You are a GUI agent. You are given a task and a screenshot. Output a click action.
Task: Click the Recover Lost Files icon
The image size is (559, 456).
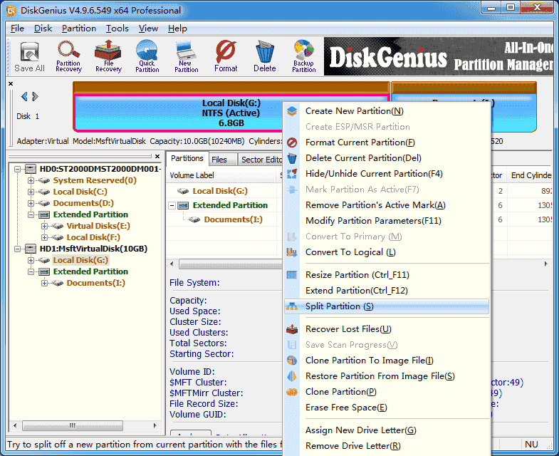pos(292,329)
